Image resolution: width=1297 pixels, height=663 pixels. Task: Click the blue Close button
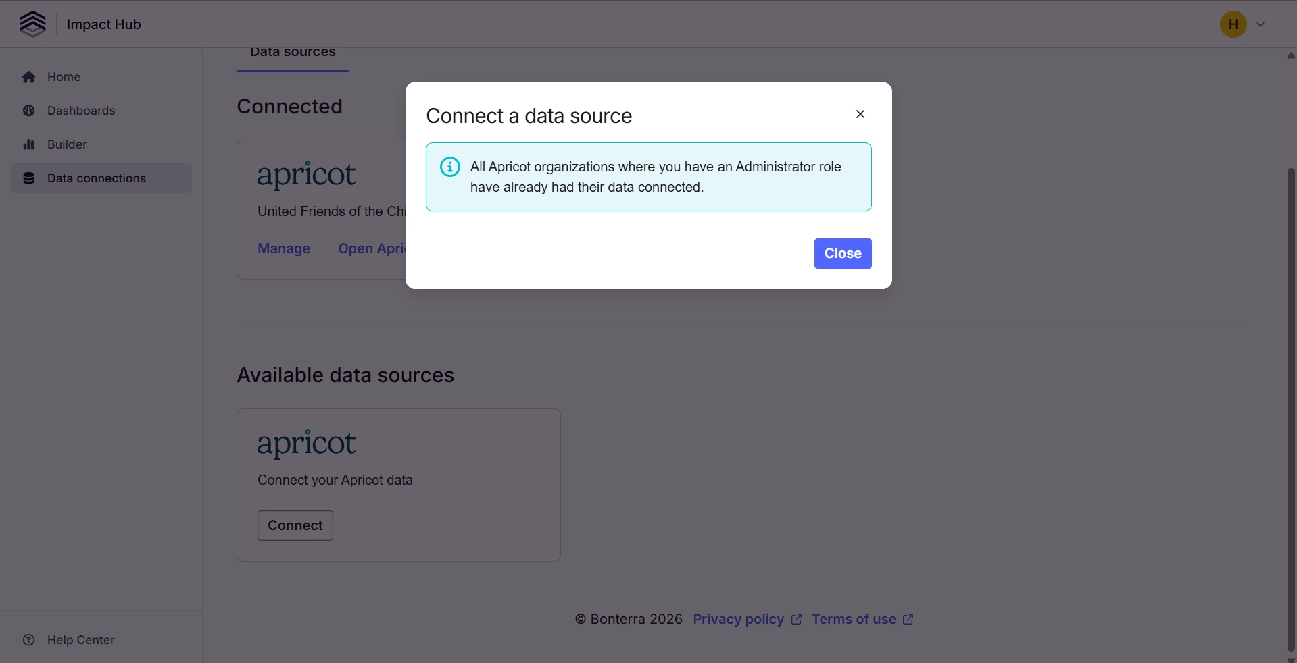843,253
